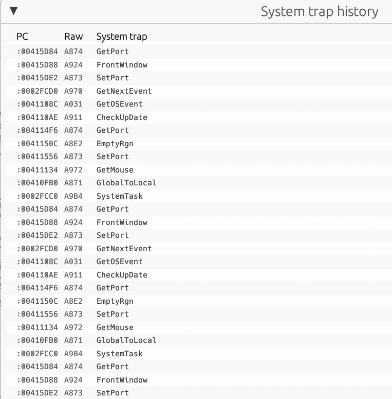
Task: Click the System trap history panel title
Action: point(320,11)
